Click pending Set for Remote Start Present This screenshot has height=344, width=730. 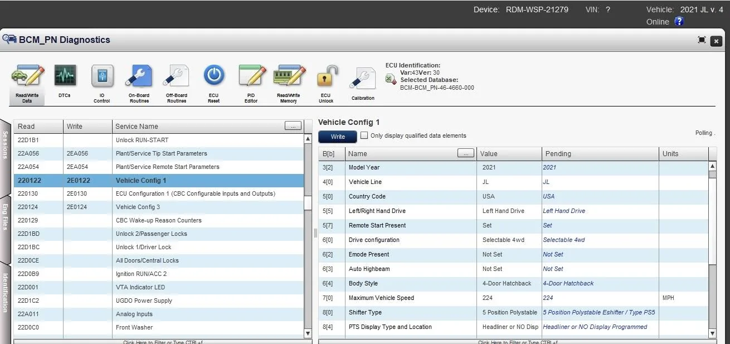547,225
